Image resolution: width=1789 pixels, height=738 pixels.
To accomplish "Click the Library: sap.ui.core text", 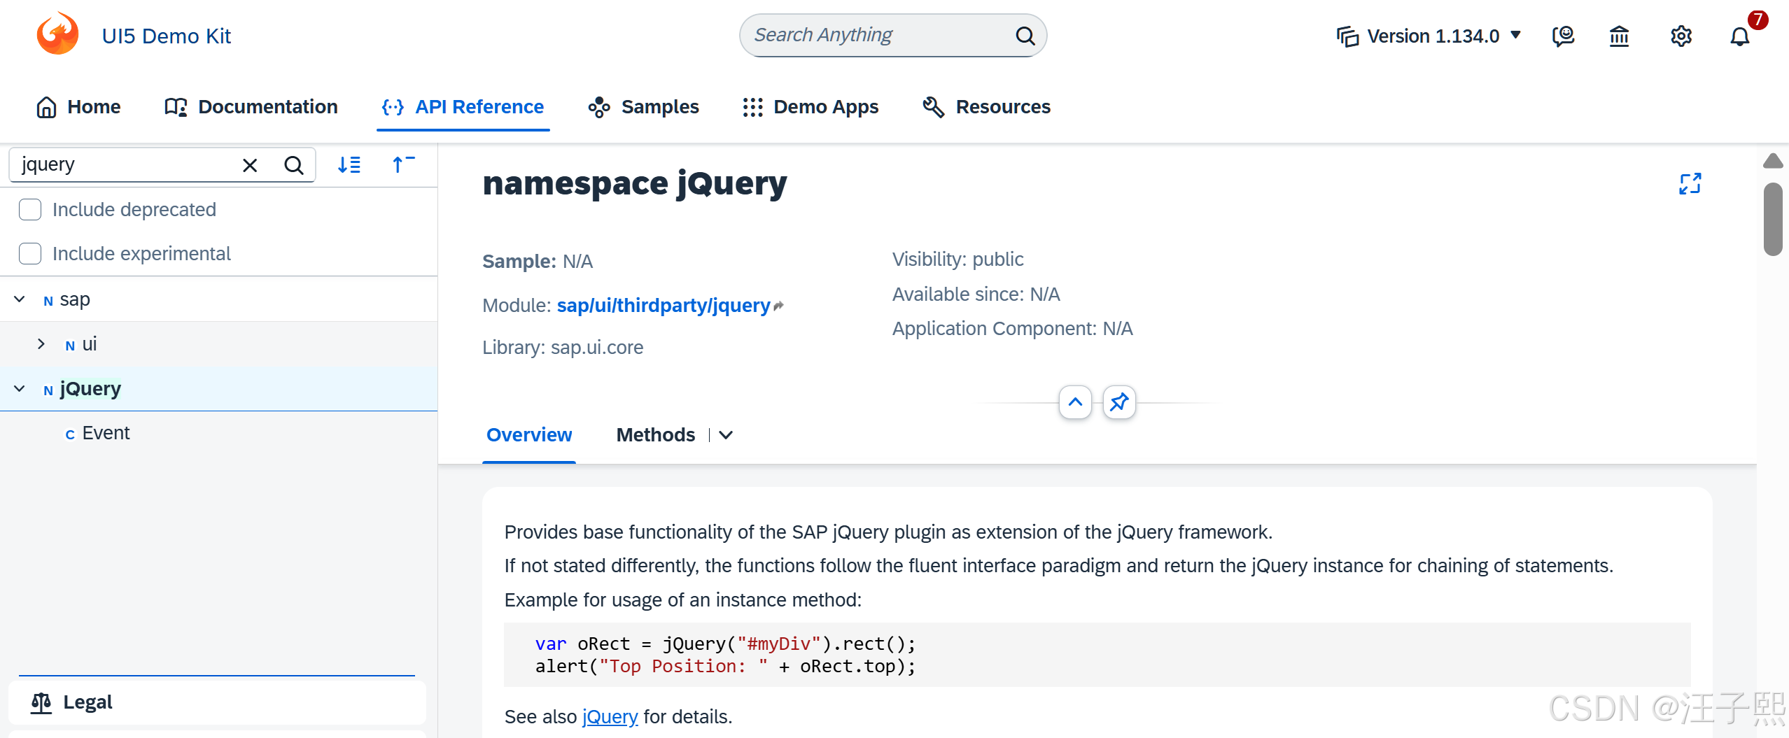I will pos(563,348).
